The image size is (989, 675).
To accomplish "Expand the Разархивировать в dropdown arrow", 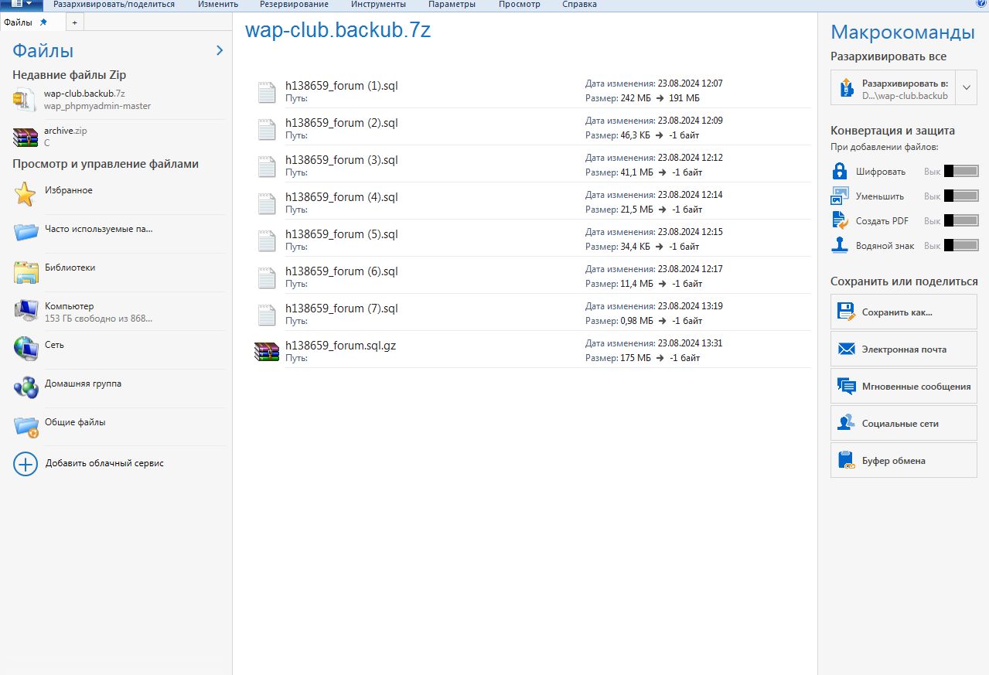I will pyautogui.click(x=967, y=88).
